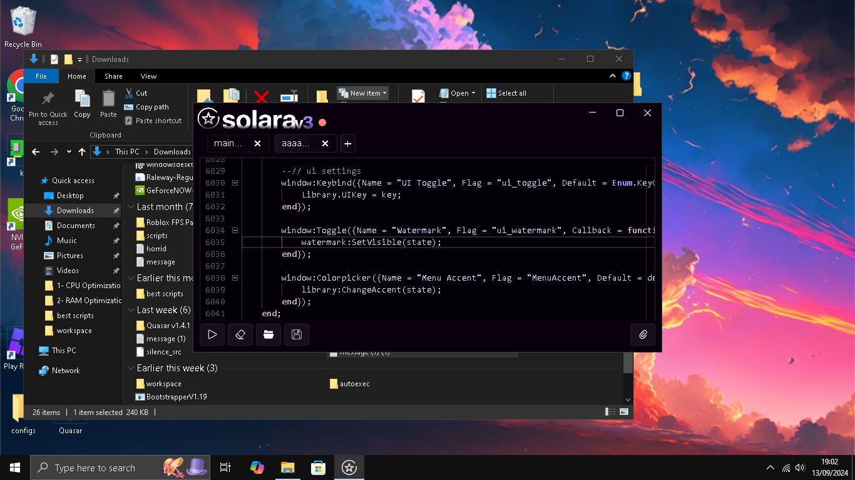Screen dimensions: 855x480
Task: Save the script using Solara's floppy disk icon
Action: (297, 334)
